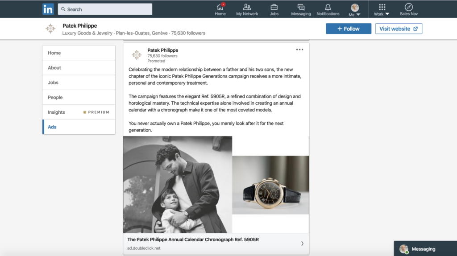Image resolution: width=457 pixels, height=256 pixels.
Task: Open the Jobs briefcase icon in navbar
Action: 274,9
